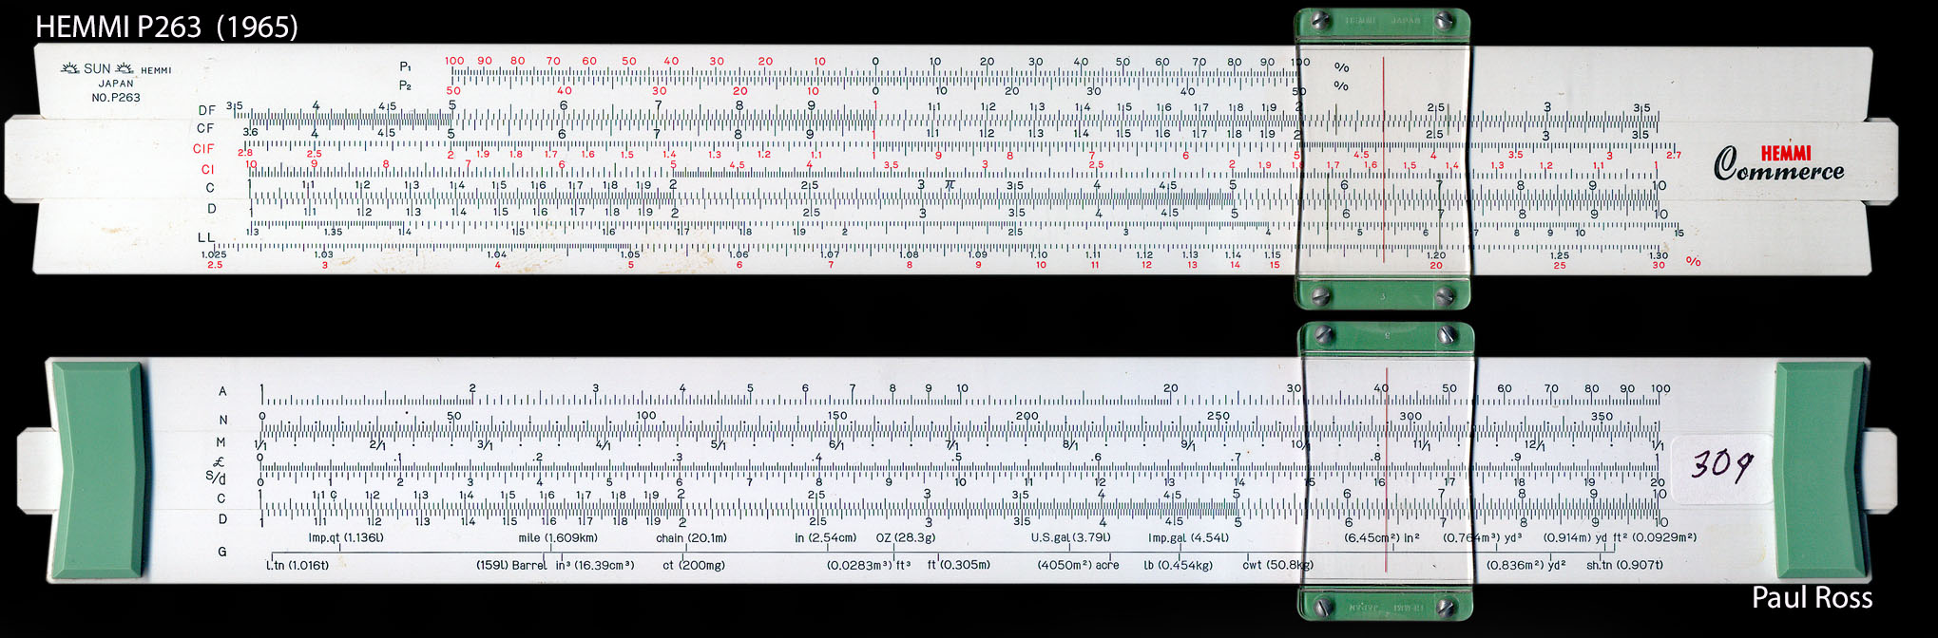
Task: Select the "cwt (50.8kg)" conversion label
Action: [x=1278, y=566]
